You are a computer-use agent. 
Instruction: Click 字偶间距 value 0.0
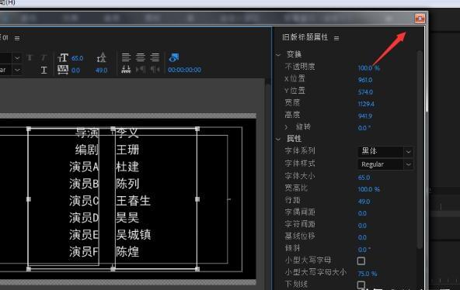tap(362, 213)
